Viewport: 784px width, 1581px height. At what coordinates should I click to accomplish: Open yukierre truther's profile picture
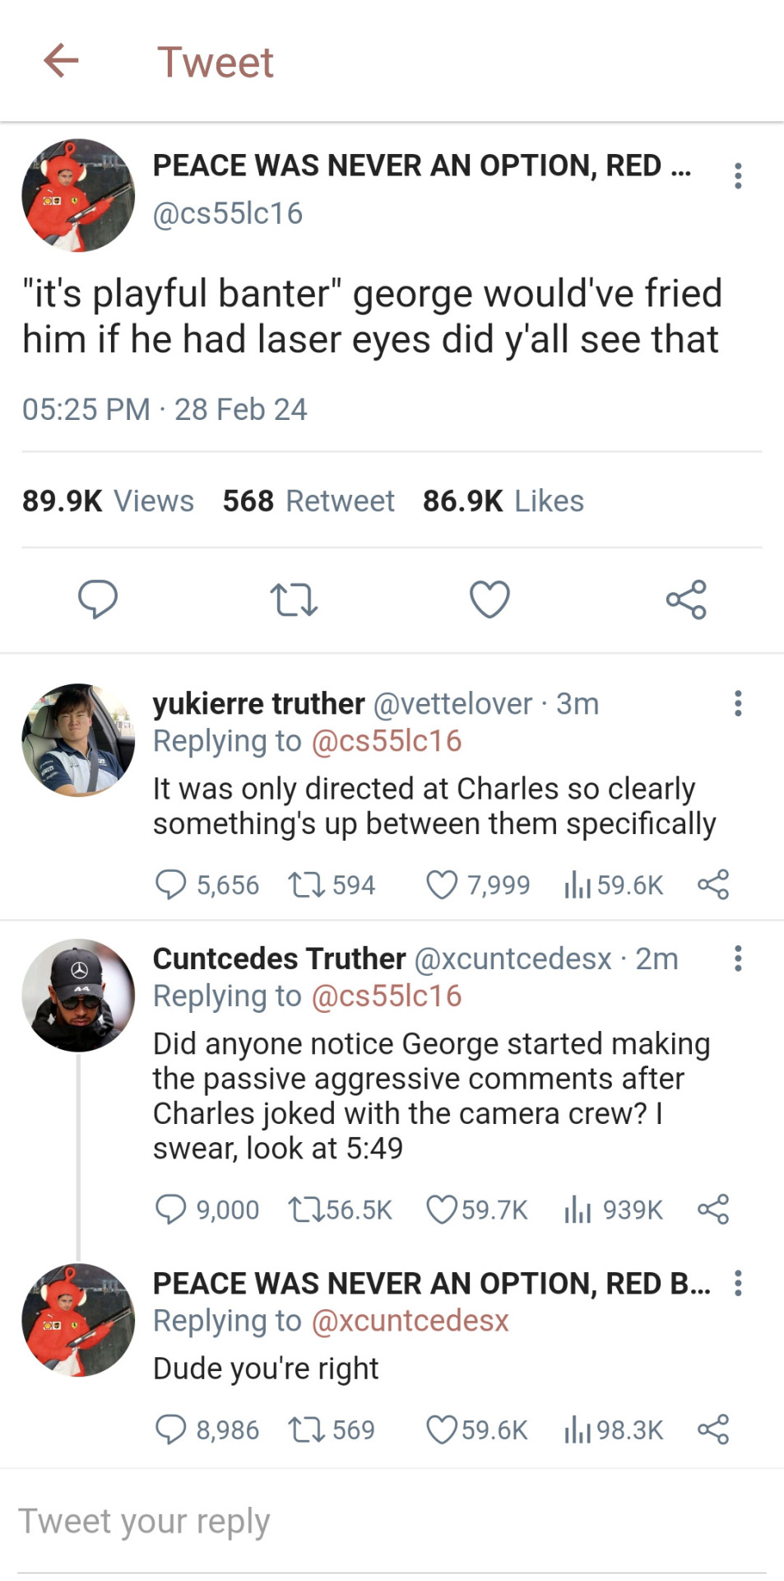pos(78,740)
